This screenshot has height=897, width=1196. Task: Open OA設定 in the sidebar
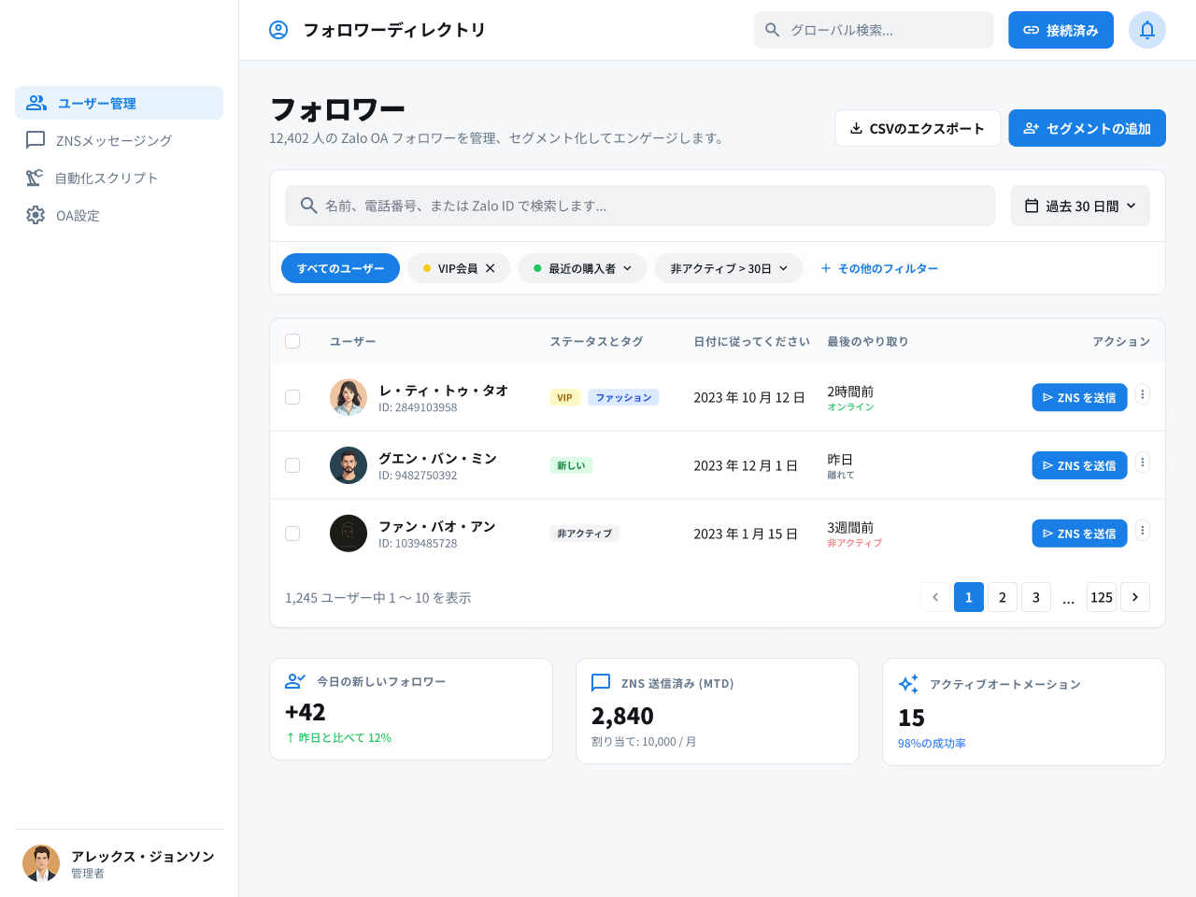(x=119, y=215)
